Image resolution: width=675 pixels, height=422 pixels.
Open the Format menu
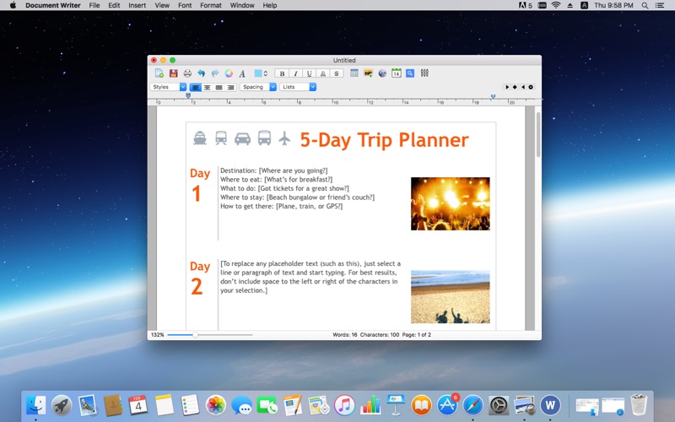point(210,5)
